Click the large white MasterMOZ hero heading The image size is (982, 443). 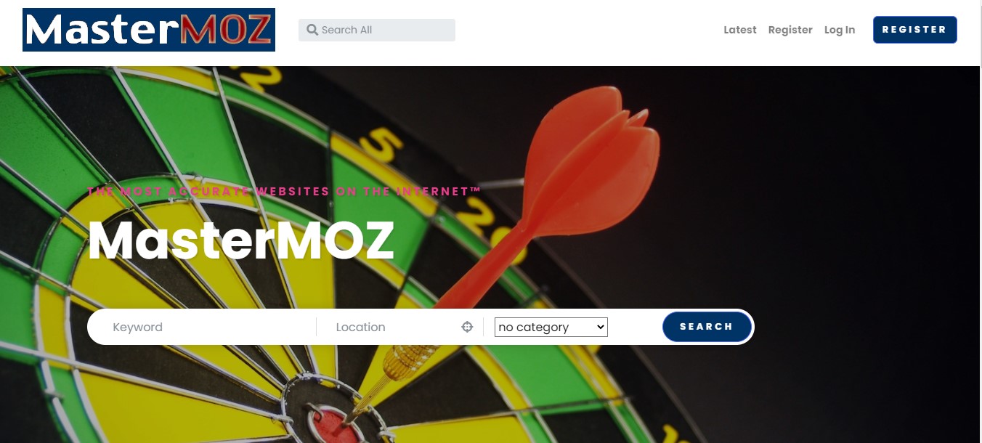pos(240,241)
